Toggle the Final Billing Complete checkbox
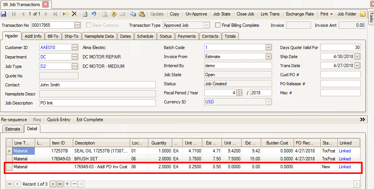The height and width of the screenshot is (189, 374). click(x=218, y=25)
